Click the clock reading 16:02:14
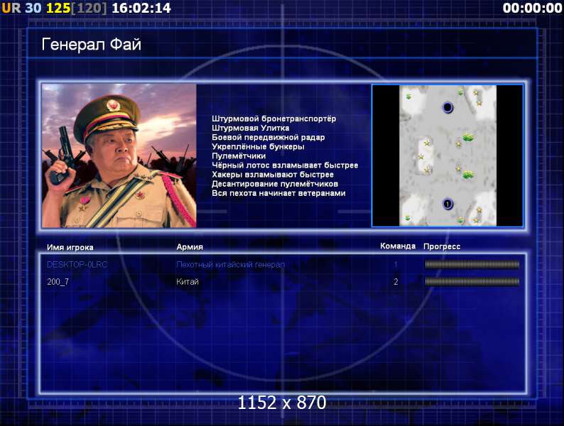 pyautogui.click(x=141, y=8)
